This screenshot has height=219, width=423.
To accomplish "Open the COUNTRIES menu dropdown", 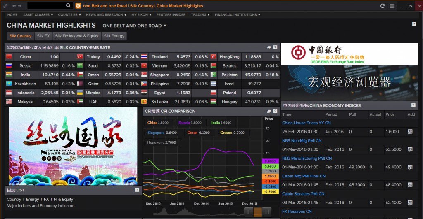I will click(69, 15).
